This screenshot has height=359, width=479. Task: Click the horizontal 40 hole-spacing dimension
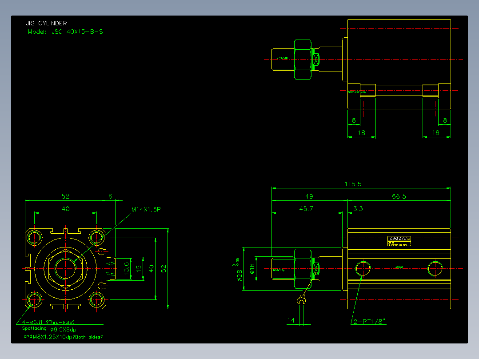tap(66, 209)
